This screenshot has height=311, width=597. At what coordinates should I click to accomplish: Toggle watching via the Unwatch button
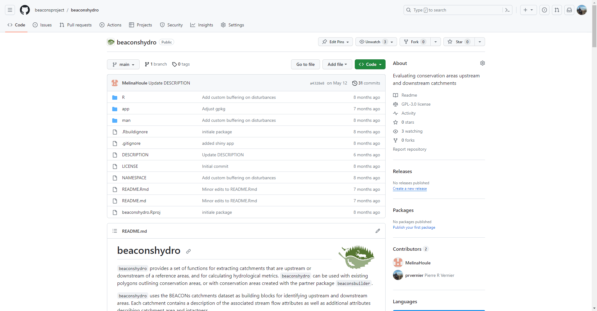click(372, 42)
